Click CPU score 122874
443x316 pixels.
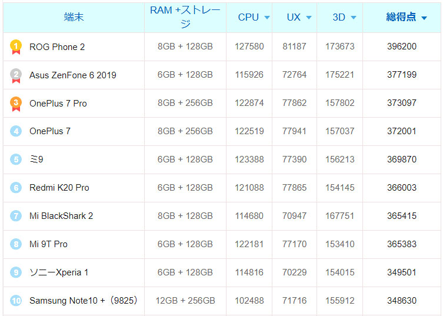249,103
